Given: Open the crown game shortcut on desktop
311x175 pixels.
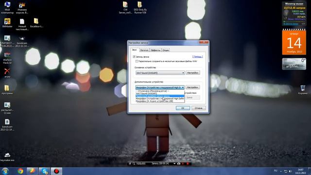Looking at the screenshot, I should point(22,8).
